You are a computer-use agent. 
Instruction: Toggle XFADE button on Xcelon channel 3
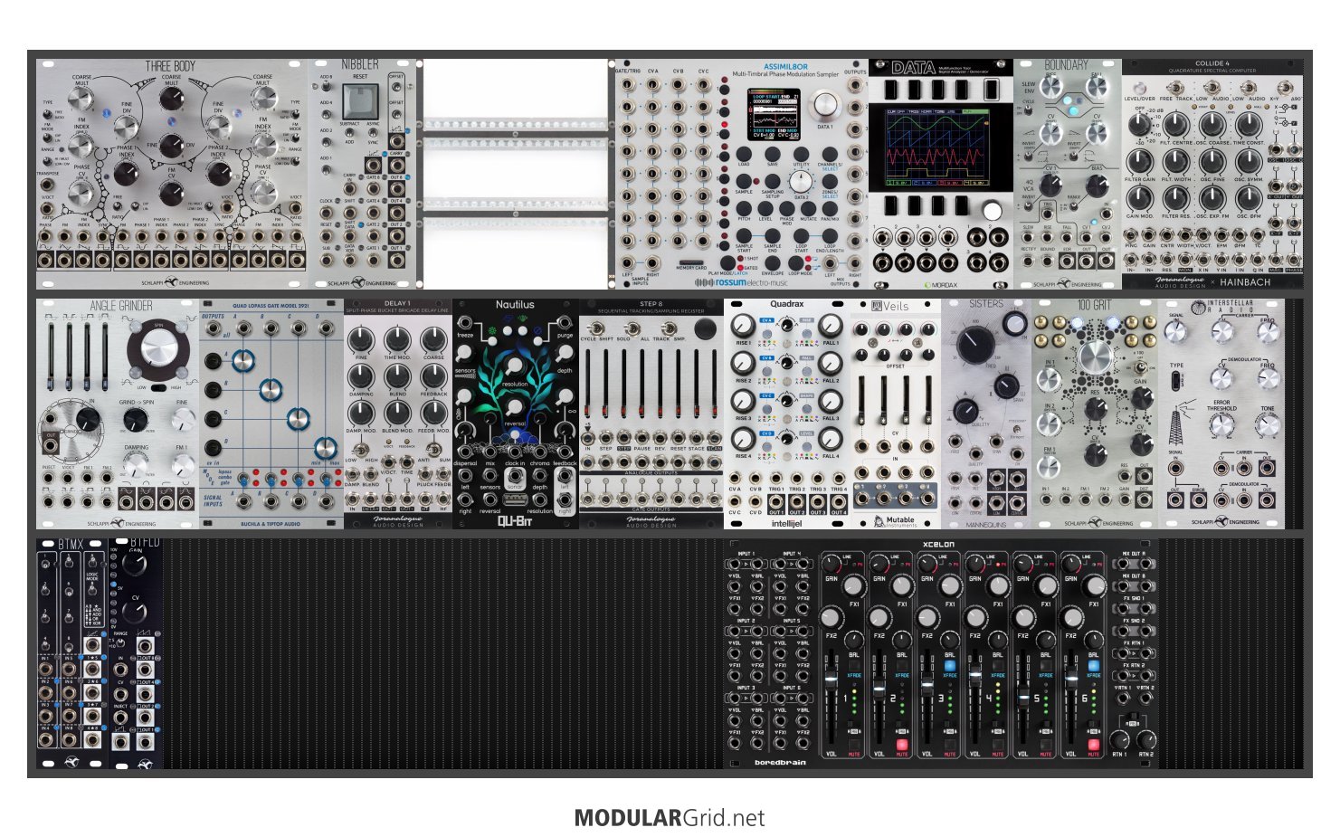tap(949, 664)
